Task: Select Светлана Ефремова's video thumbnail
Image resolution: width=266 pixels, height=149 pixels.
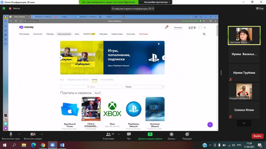Action: (x=244, y=35)
